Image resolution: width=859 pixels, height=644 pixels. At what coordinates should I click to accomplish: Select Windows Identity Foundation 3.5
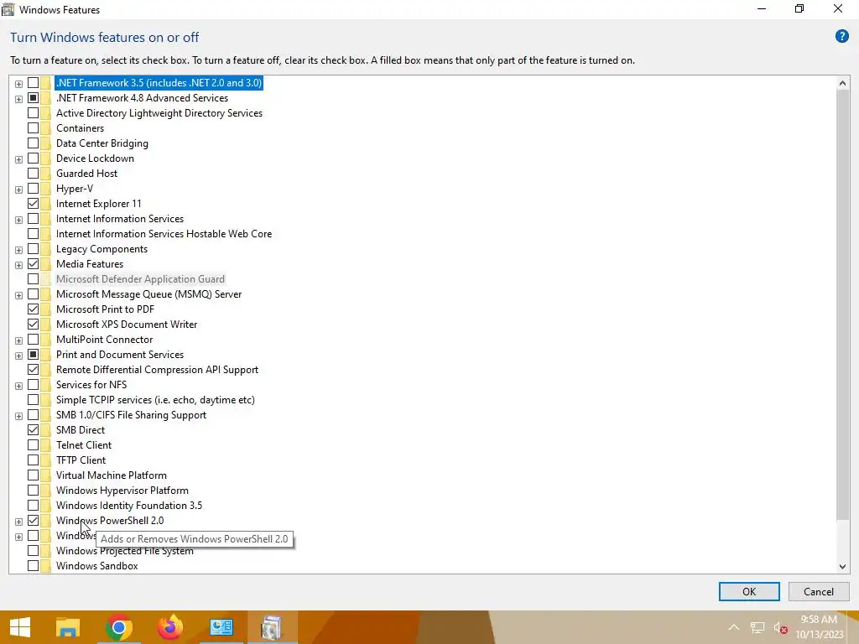[128, 506]
